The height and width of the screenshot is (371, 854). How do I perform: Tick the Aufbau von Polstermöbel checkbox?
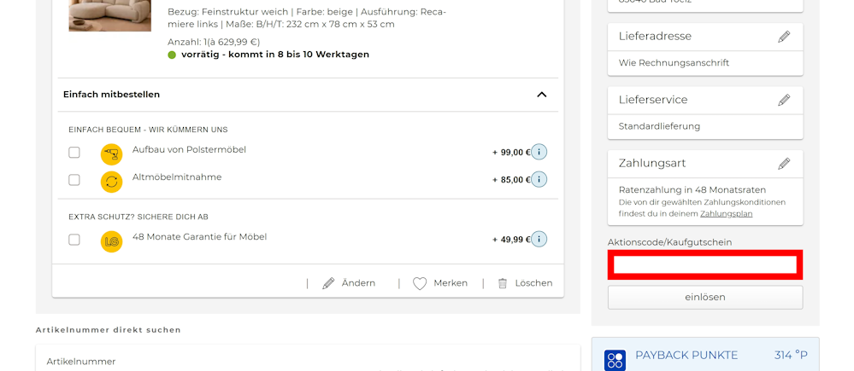(74, 153)
